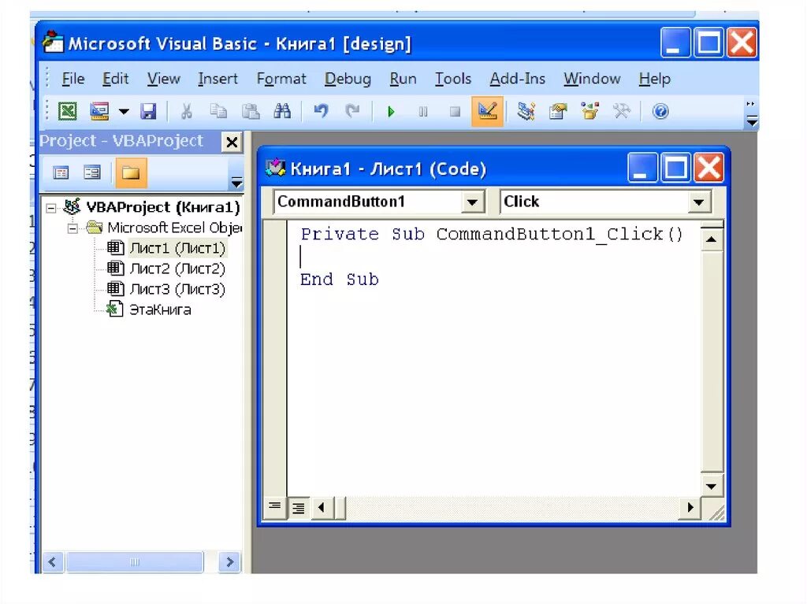Click View Object icon in Project panel

pos(92,173)
